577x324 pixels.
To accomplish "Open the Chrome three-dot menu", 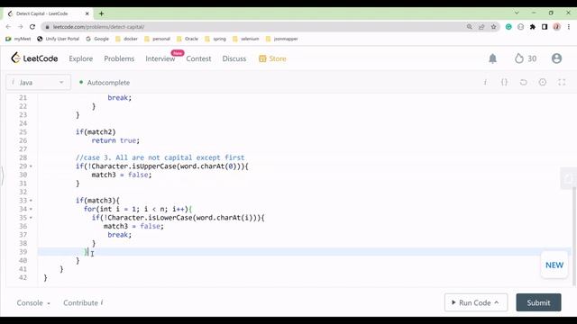I will (x=569, y=27).
